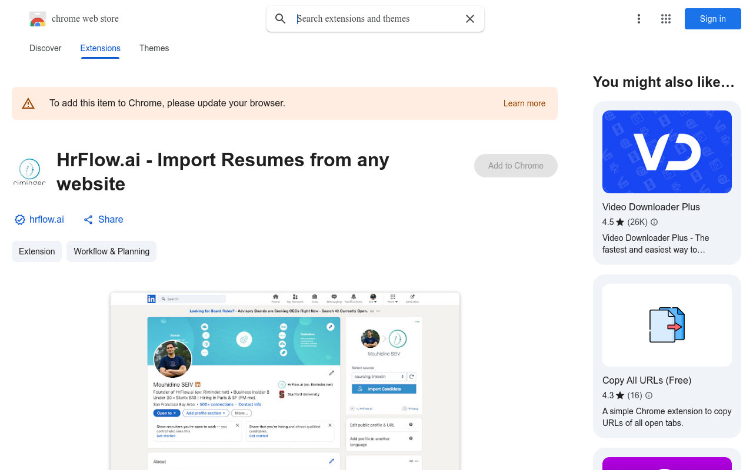Open the LinkedIn profile screenshot preview

pyautogui.click(x=285, y=381)
